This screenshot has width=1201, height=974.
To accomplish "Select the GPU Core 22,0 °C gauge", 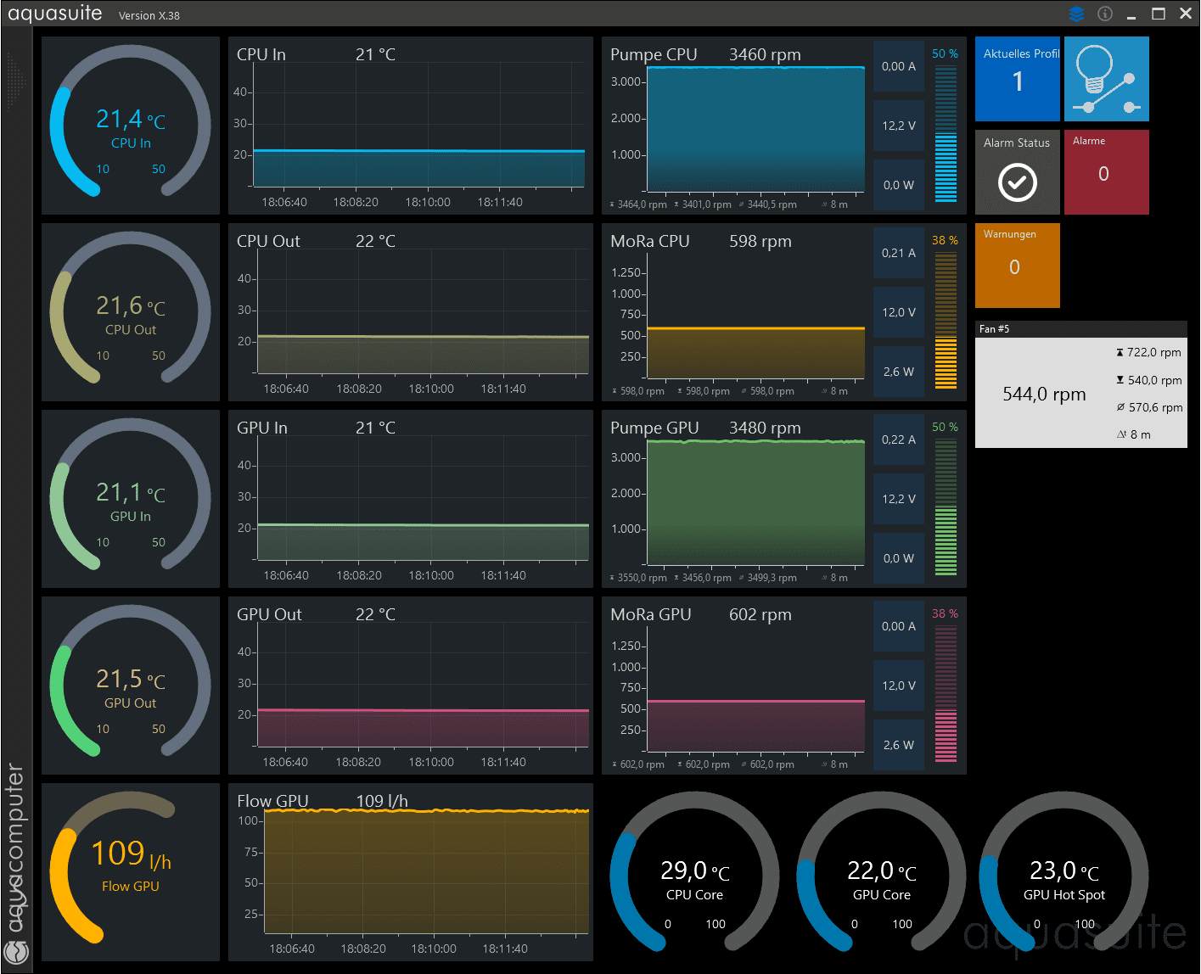I will [x=881, y=872].
